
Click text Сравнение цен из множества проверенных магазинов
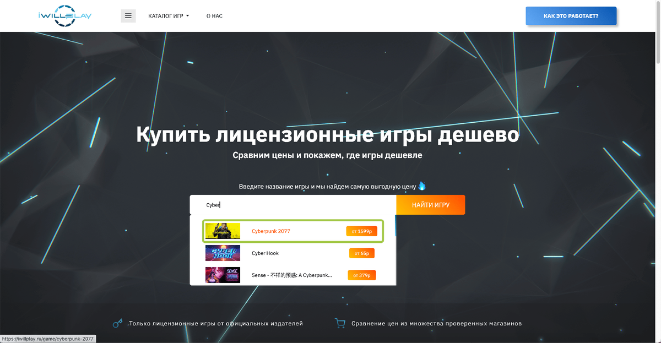pyautogui.click(x=436, y=324)
